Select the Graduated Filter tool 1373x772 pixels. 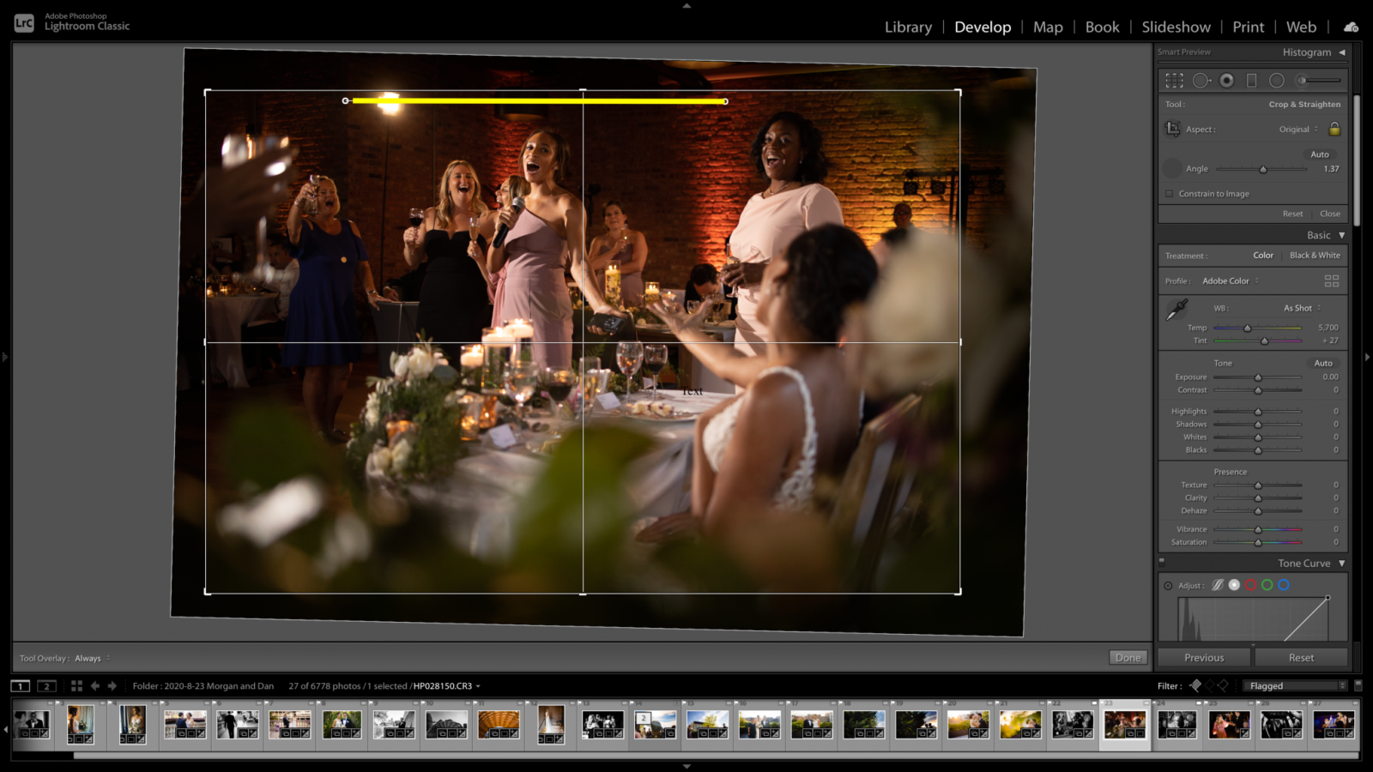tap(1250, 80)
